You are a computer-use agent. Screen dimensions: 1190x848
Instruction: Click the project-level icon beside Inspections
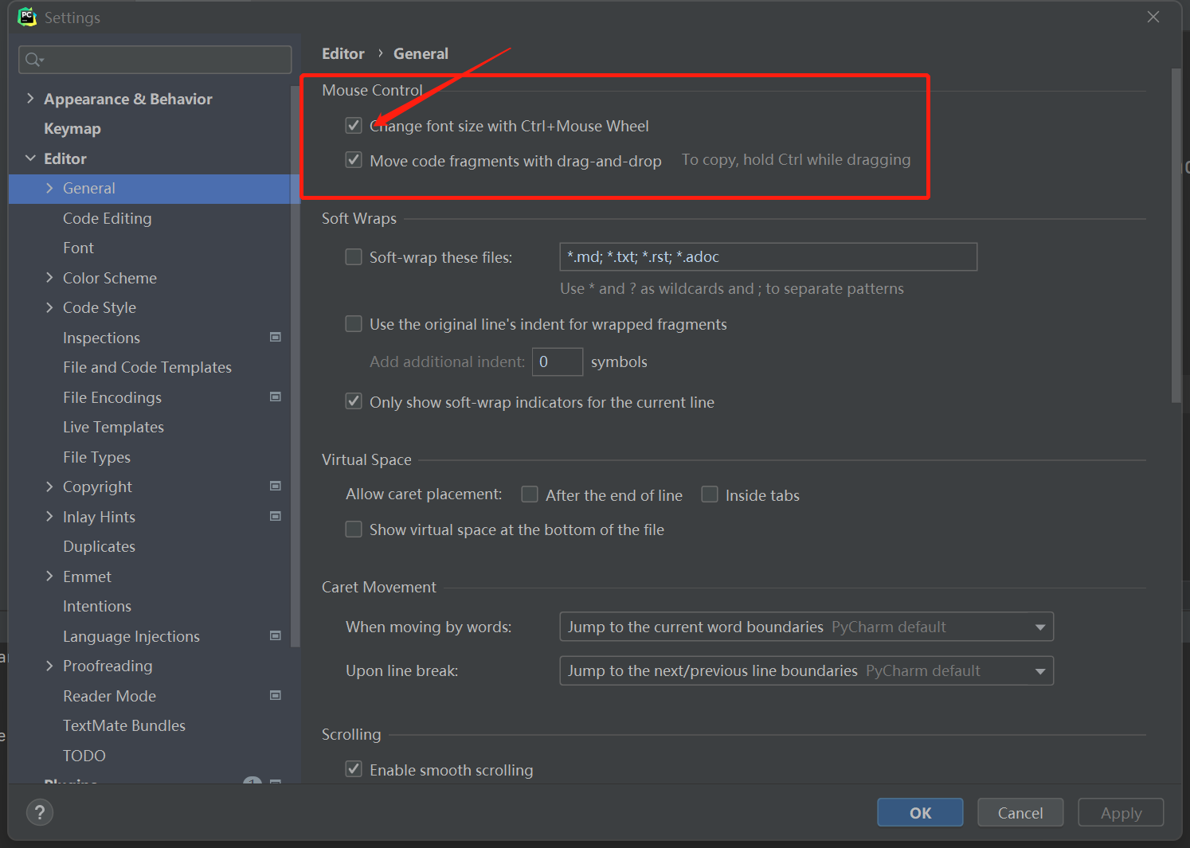(276, 338)
